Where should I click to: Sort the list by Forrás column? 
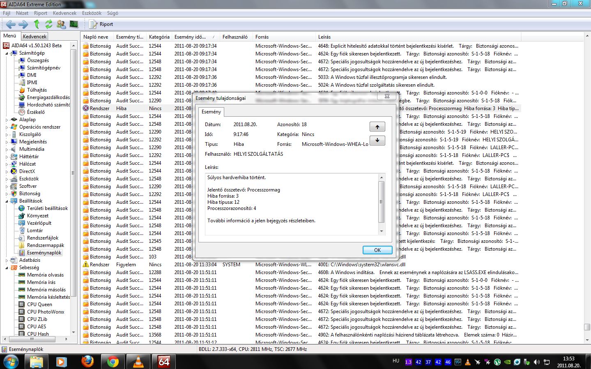[284, 37]
